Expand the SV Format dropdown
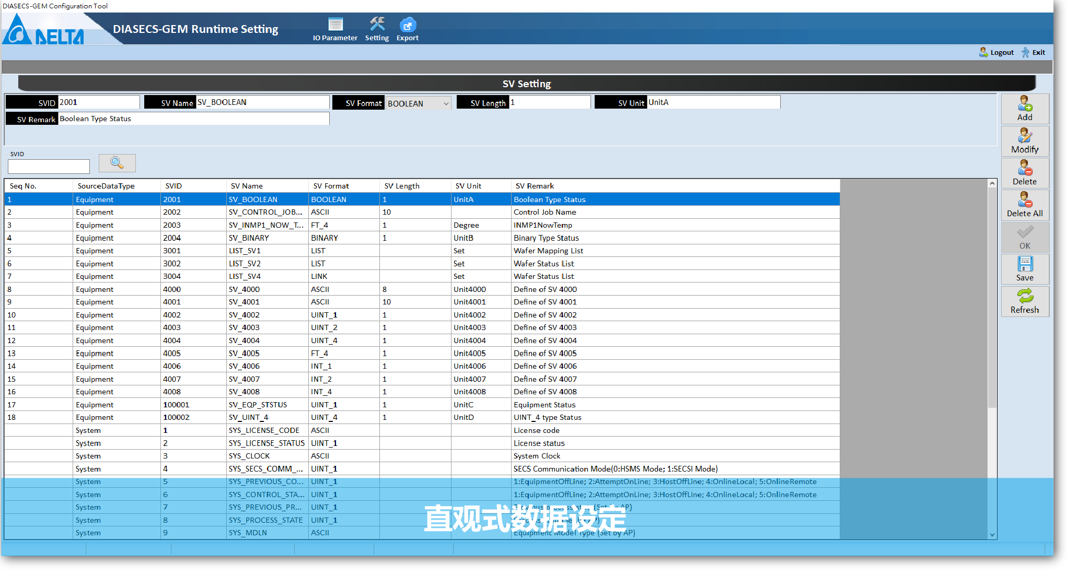This screenshot has height=576, width=1089. pyautogui.click(x=446, y=103)
